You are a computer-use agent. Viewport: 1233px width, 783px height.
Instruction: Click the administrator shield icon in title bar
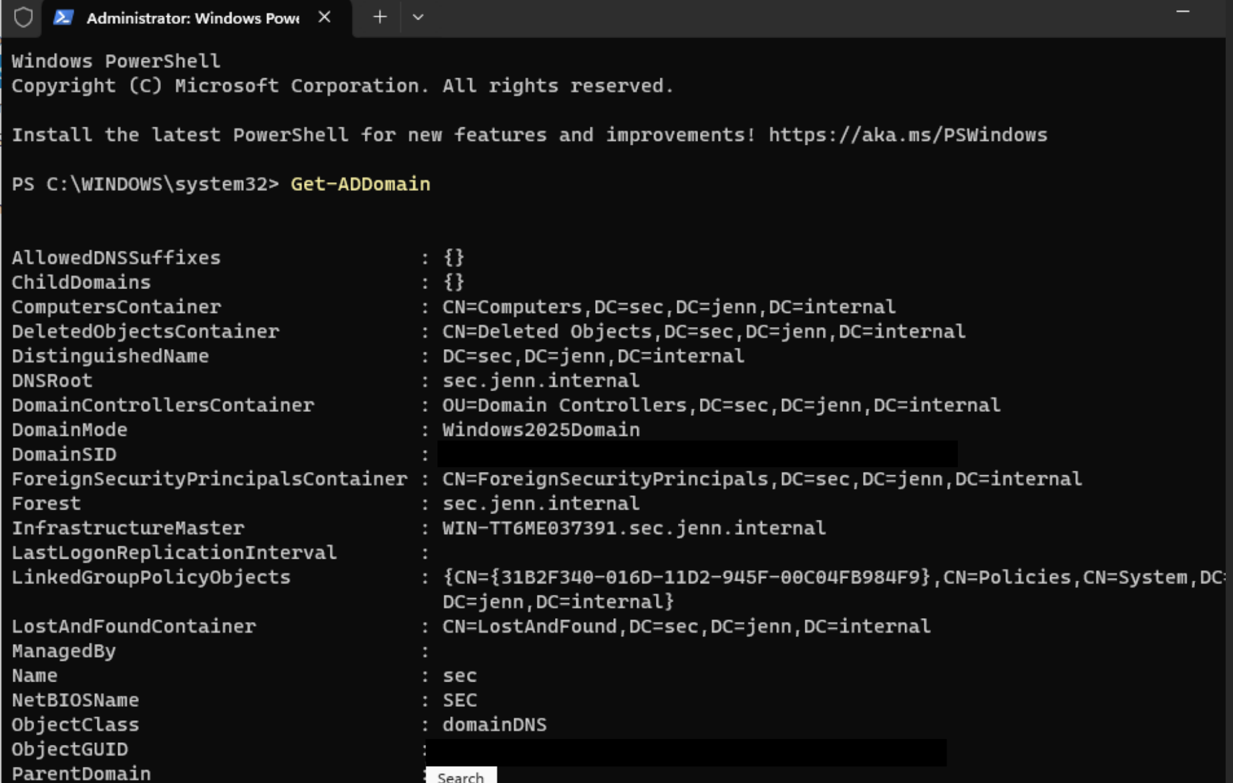click(x=23, y=17)
